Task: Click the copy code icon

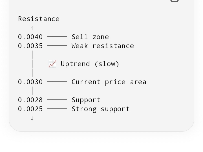Action: tap(175, 1)
